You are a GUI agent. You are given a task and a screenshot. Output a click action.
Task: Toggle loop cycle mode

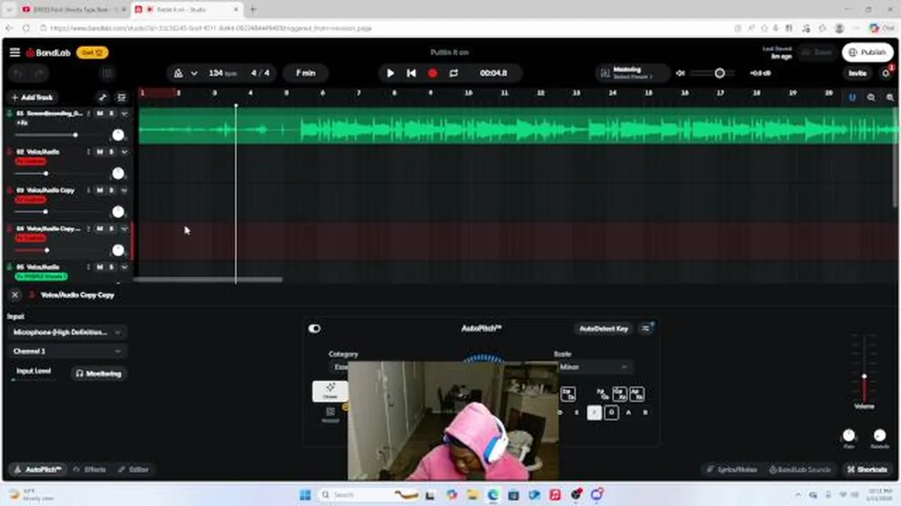click(x=453, y=73)
